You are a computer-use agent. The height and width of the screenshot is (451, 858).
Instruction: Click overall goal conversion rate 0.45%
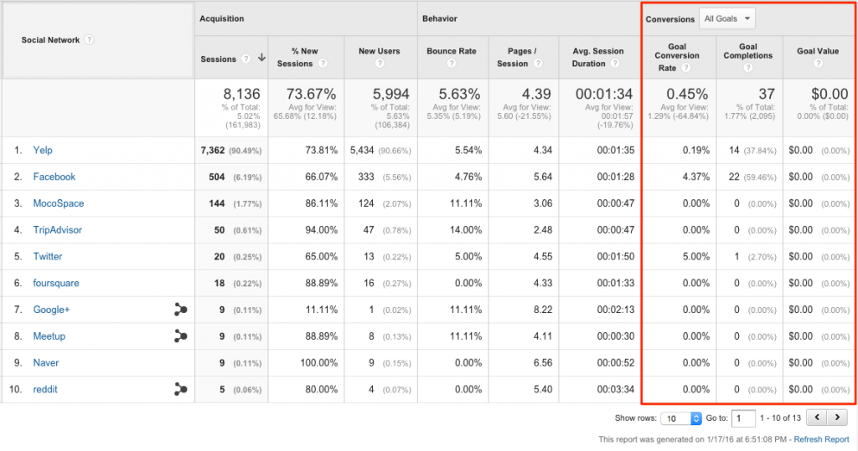pyautogui.click(x=687, y=94)
